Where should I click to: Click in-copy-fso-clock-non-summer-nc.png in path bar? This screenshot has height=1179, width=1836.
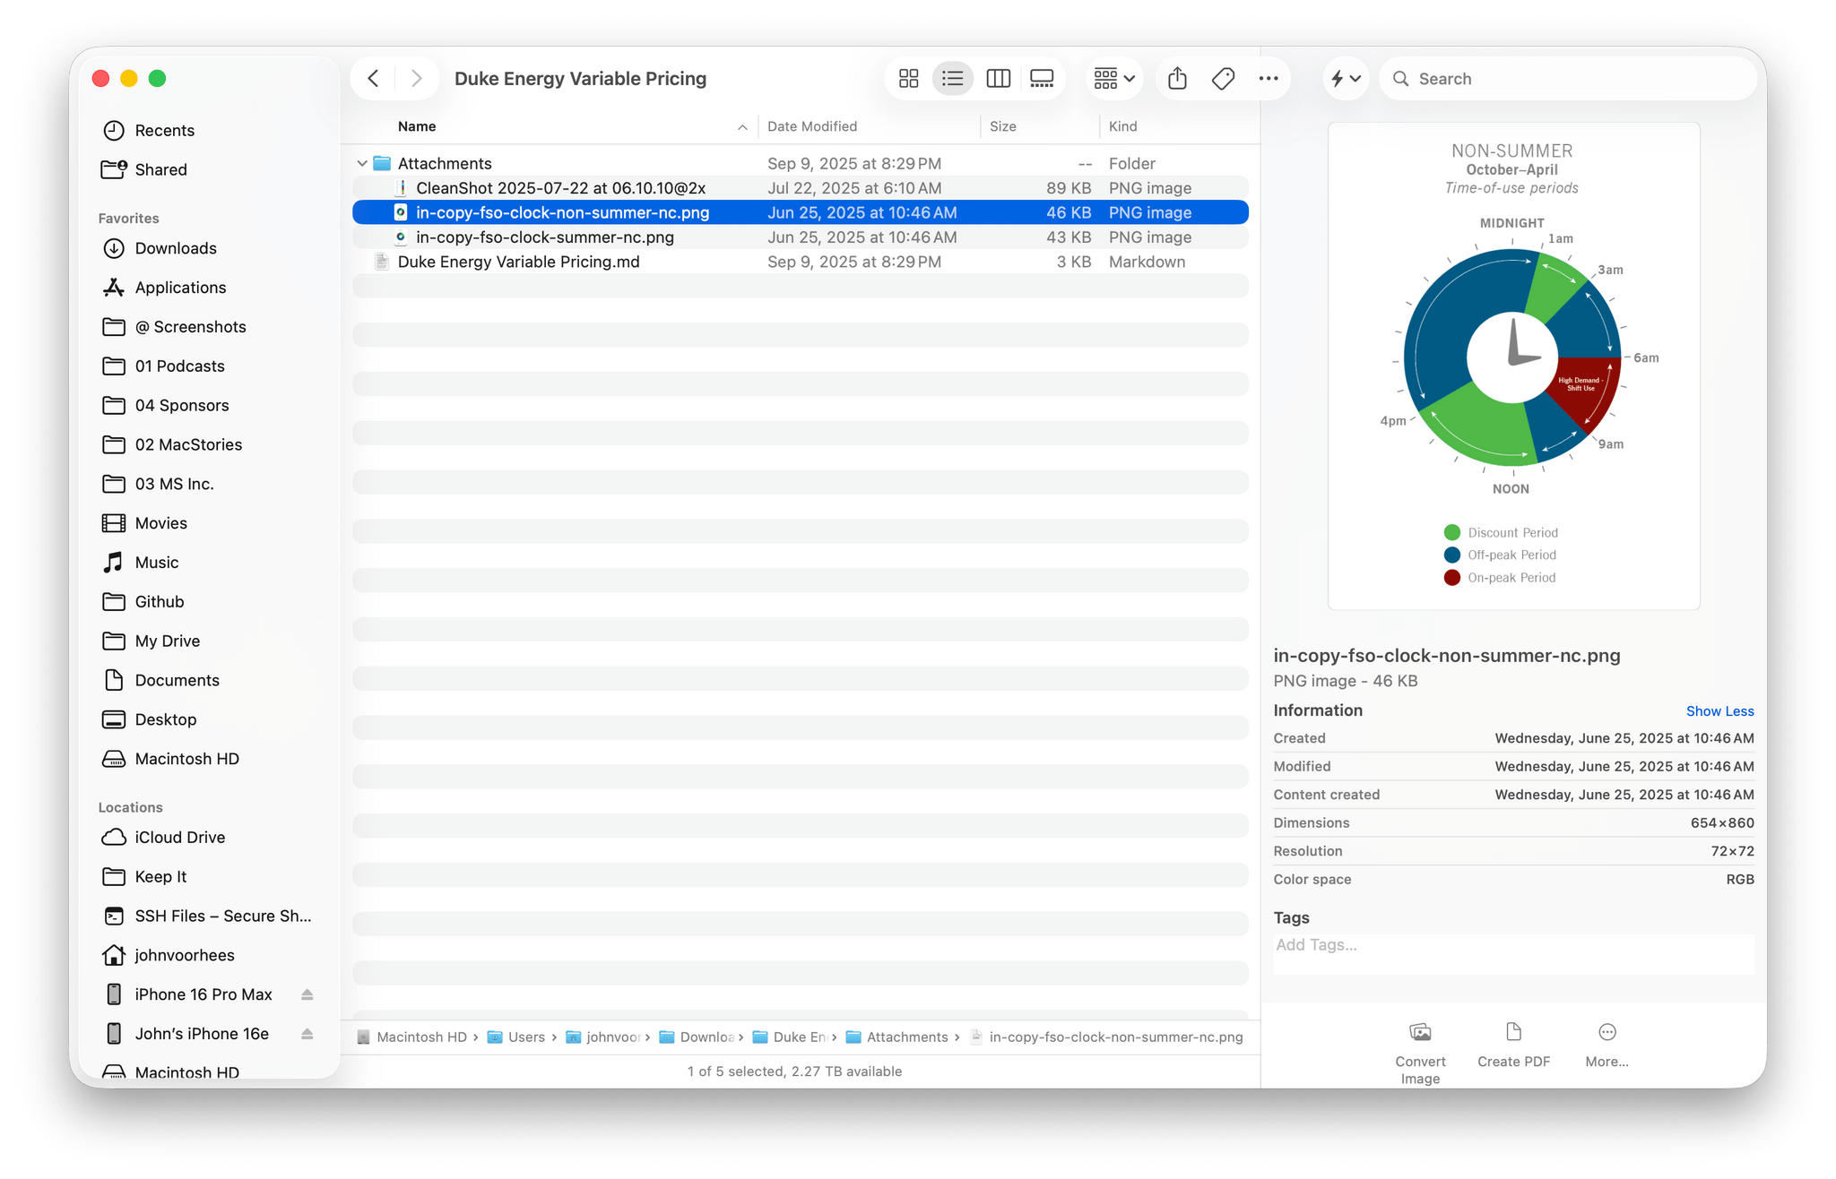[x=1107, y=1037]
